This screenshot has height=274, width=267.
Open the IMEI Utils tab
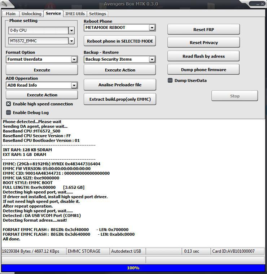tap(75, 14)
